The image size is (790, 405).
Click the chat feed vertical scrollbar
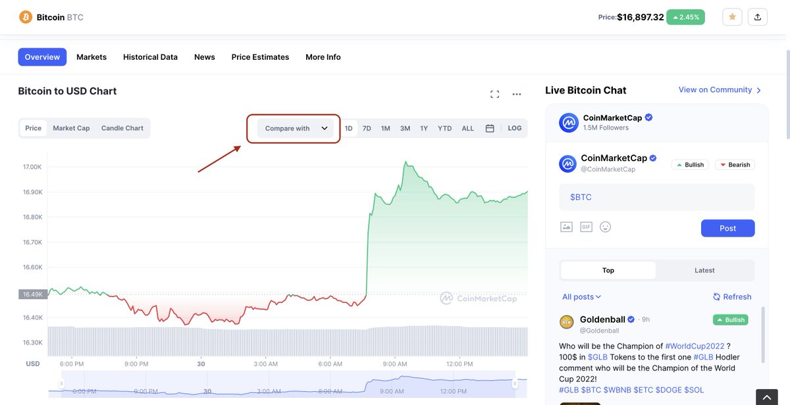pos(764,334)
